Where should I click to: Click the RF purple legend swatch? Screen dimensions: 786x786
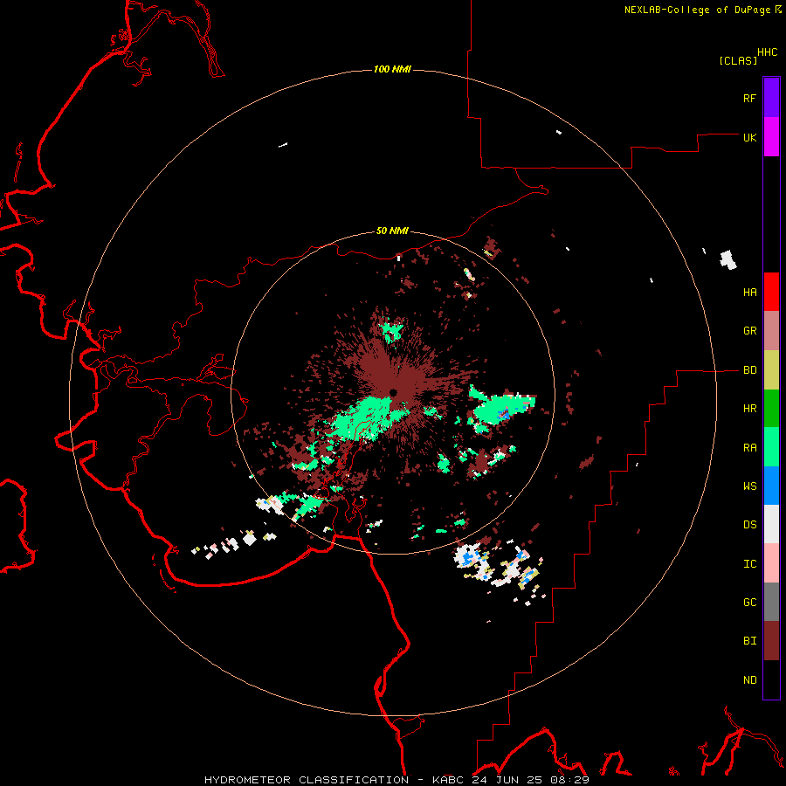pos(771,98)
